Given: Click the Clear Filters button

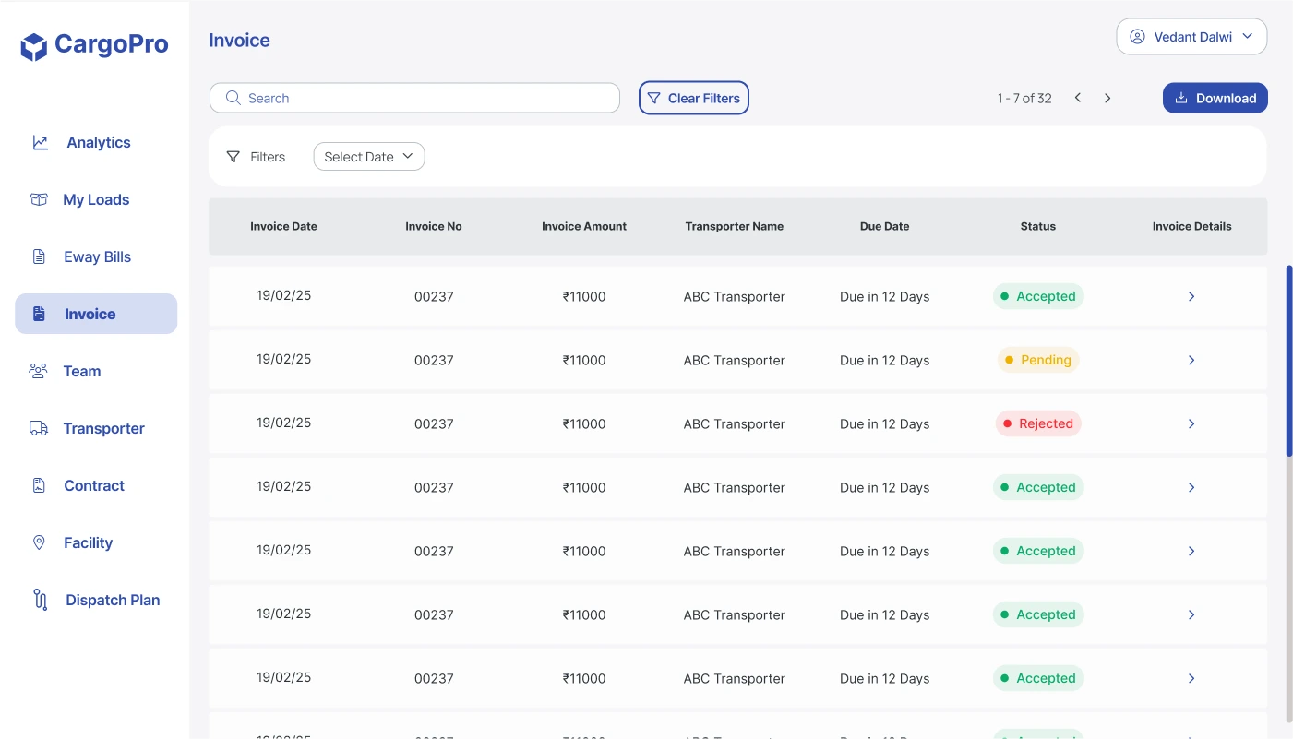Looking at the screenshot, I should coord(694,98).
